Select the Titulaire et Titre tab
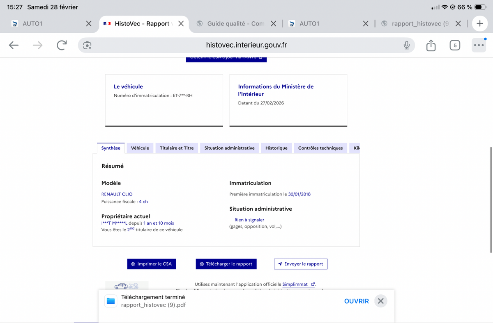This screenshot has height=323, width=493. pyautogui.click(x=177, y=148)
